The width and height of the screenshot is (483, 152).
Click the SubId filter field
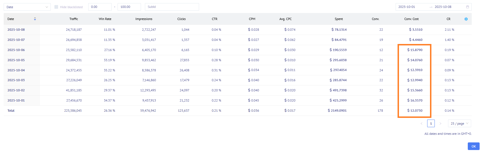coord(172,7)
